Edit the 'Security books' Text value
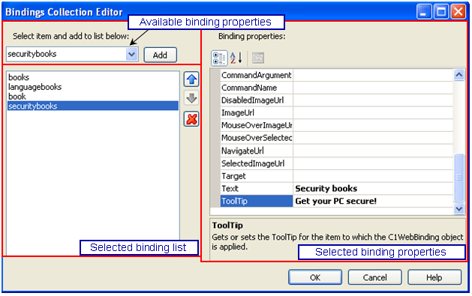The height and width of the screenshot is (296, 472). (373, 189)
